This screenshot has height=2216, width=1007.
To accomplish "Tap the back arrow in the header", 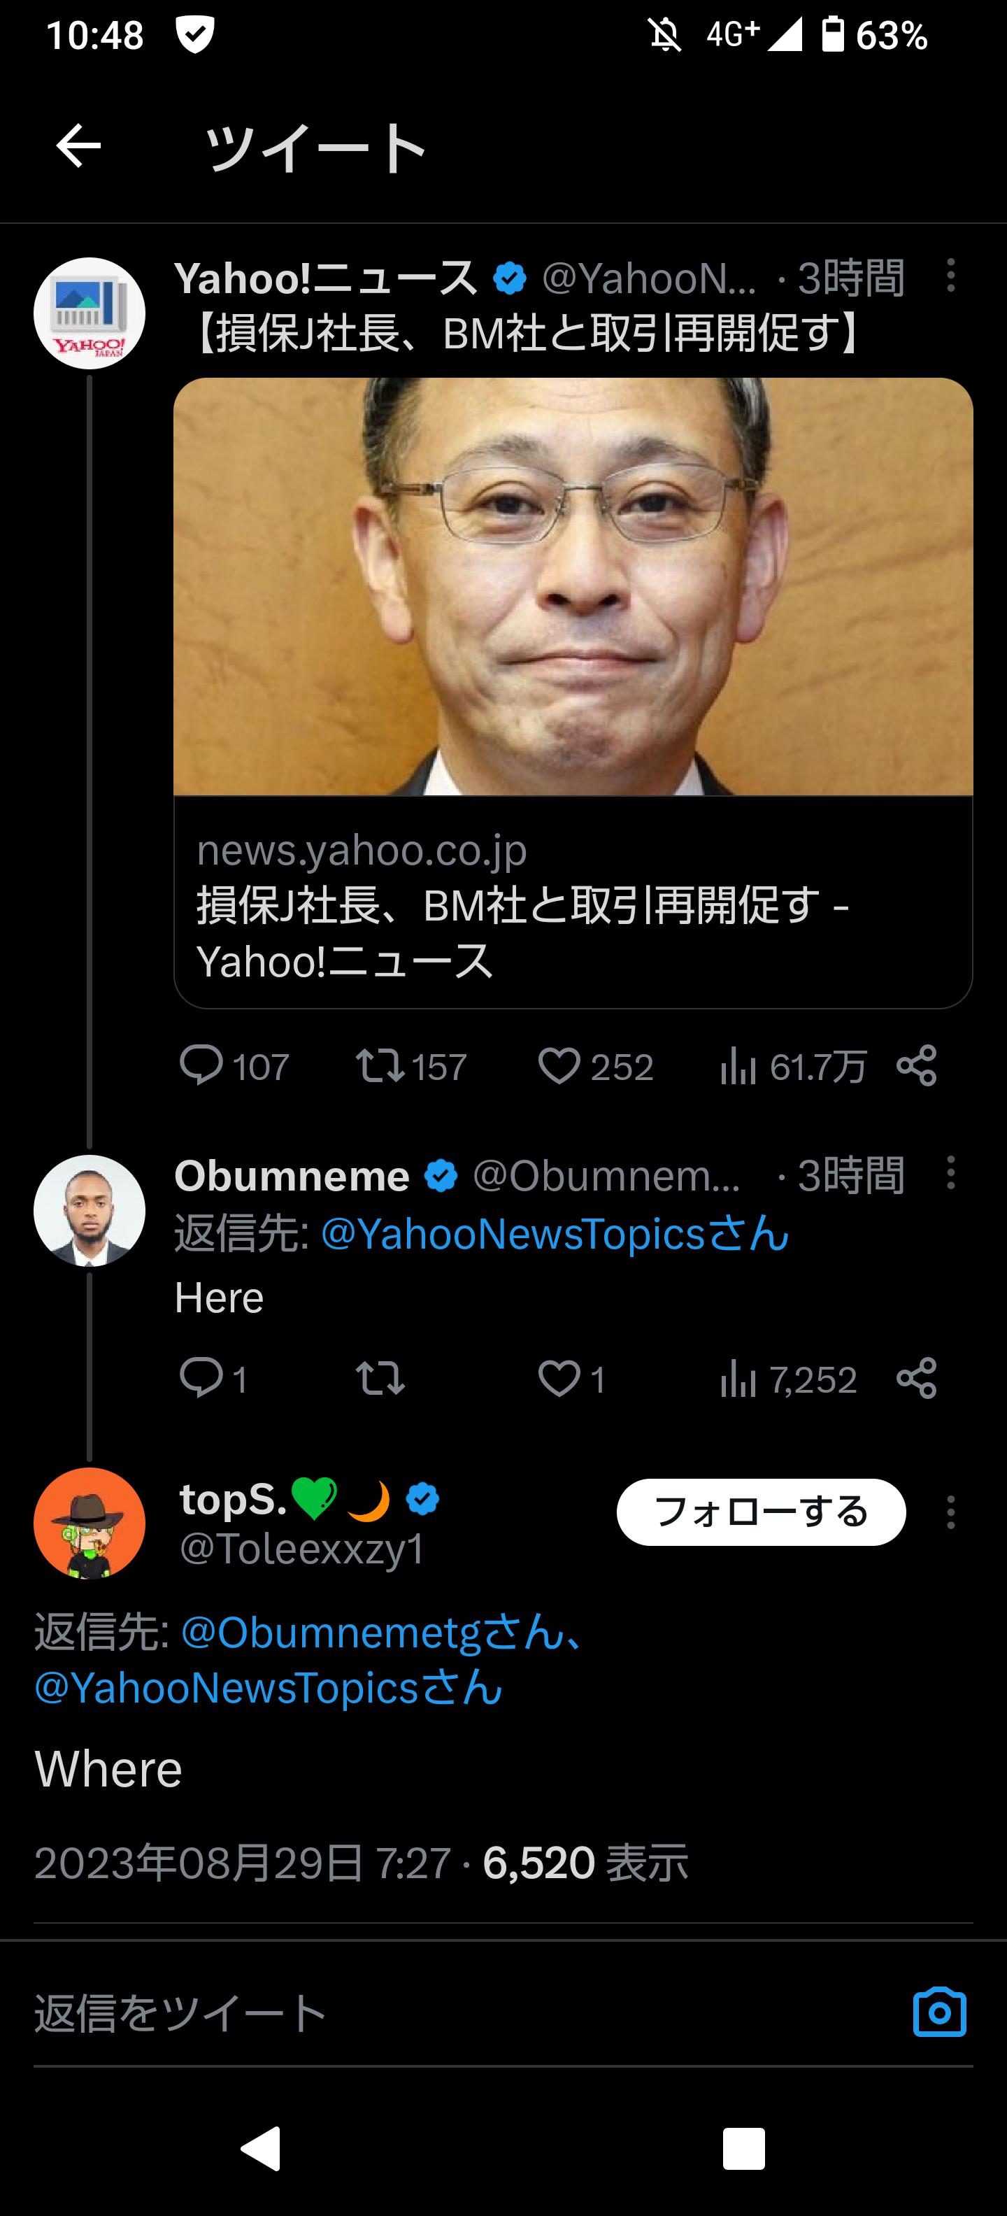I will 78,146.
